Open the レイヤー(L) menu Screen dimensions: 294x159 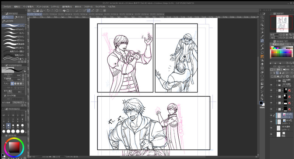pyautogui.click(x=55, y=7)
